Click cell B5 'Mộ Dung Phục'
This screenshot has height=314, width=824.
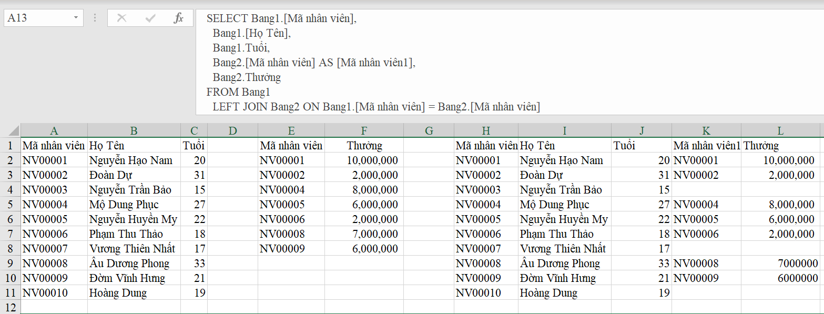pyautogui.click(x=134, y=205)
